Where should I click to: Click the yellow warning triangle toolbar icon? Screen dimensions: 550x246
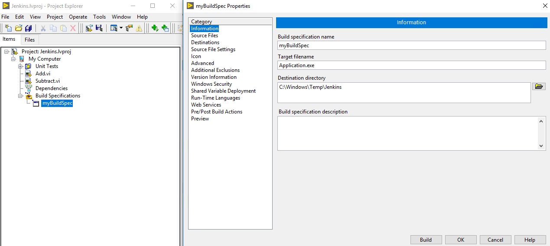click(139, 28)
